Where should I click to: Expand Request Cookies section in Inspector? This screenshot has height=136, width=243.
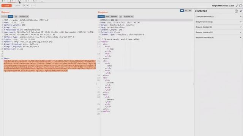(218, 27)
